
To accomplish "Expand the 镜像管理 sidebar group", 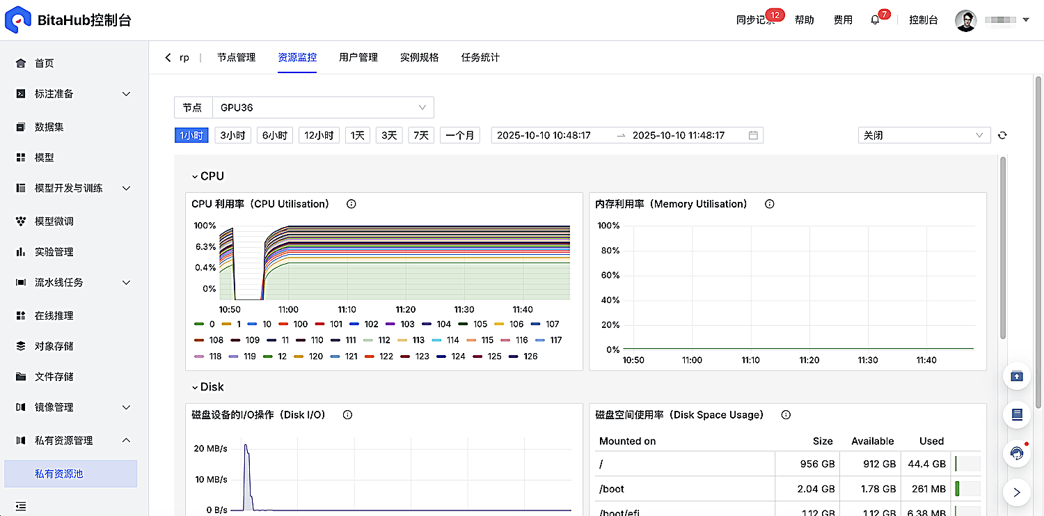I will pos(73,407).
